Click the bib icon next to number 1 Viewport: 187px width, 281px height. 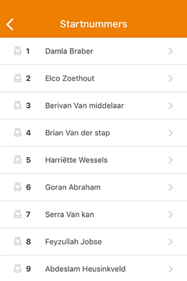[x=18, y=51]
